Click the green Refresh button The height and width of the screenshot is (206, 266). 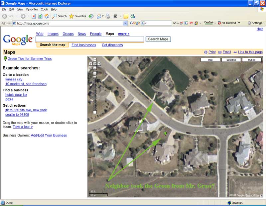coord(40,16)
